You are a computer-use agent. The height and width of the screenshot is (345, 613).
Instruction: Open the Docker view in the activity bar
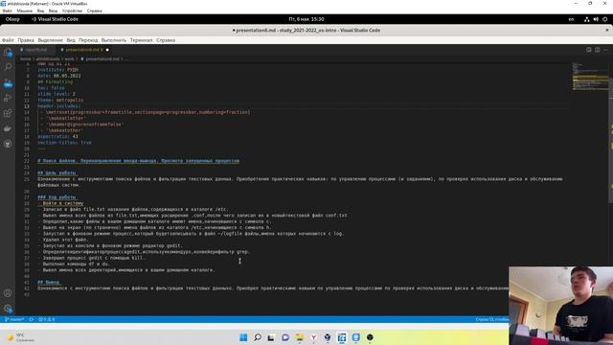click(x=8, y=128)
